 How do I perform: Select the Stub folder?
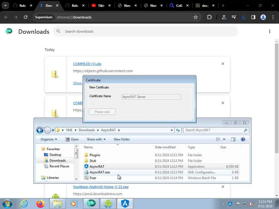(161, 161)
